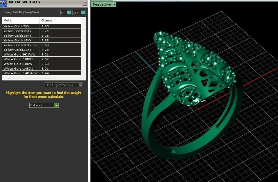Select the Yellow Gold:18KY row
The image size is (278, 182).
click(x=41, y=40)
